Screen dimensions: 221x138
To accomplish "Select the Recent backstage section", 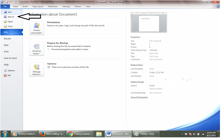I will tap(7, 39).
